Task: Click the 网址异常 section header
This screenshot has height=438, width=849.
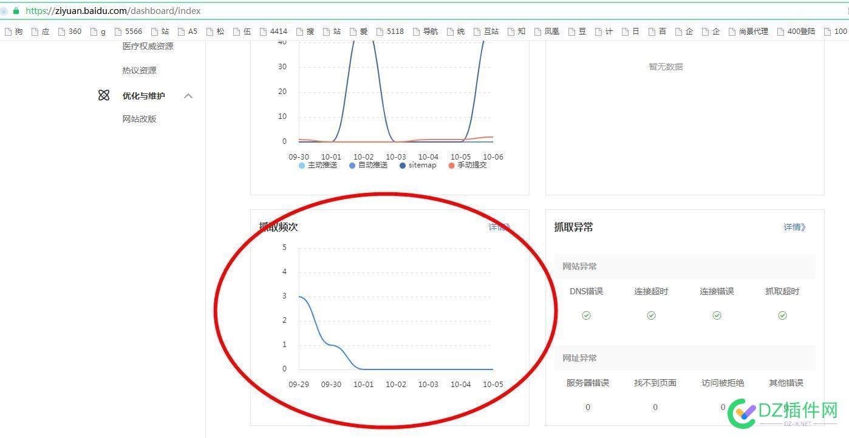Action: (x=684, y=358)
